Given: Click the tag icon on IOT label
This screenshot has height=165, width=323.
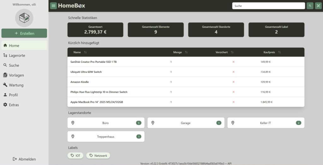Looking at the screenshot, I should click(x=72, y=156).
